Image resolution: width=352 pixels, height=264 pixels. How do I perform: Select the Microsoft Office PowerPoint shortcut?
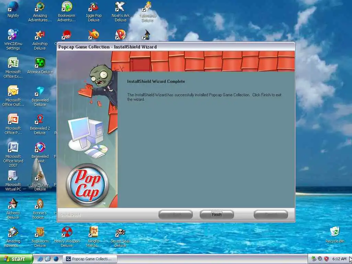click(x=13, y=124)
